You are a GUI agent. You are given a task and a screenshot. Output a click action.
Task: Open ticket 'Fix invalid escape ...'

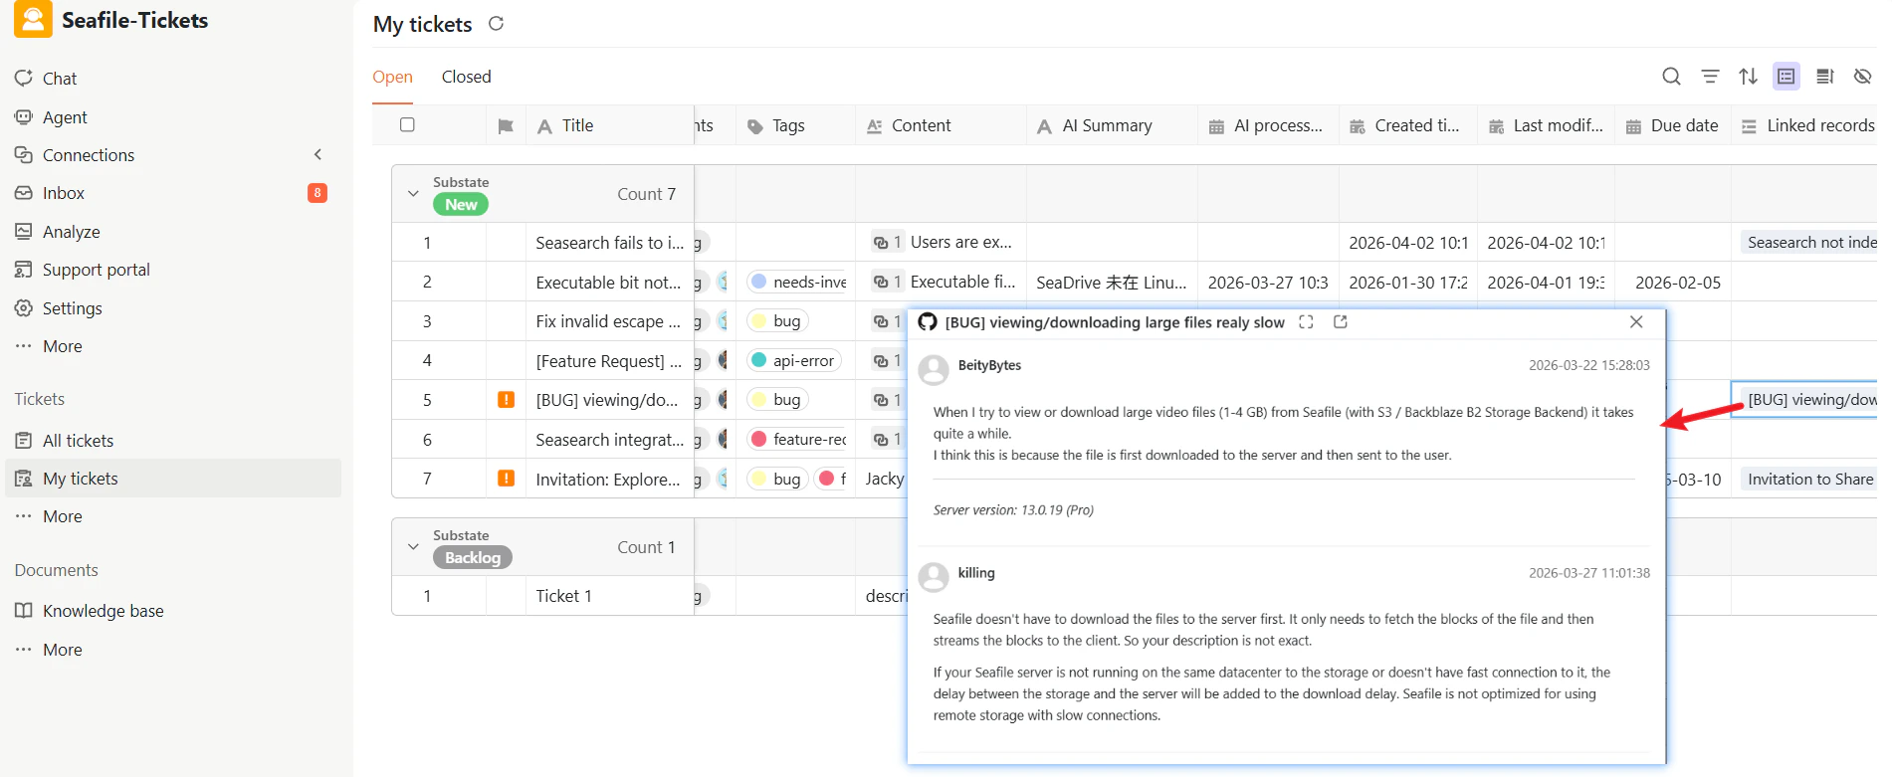pyautogui.click(x=608, y=321)
